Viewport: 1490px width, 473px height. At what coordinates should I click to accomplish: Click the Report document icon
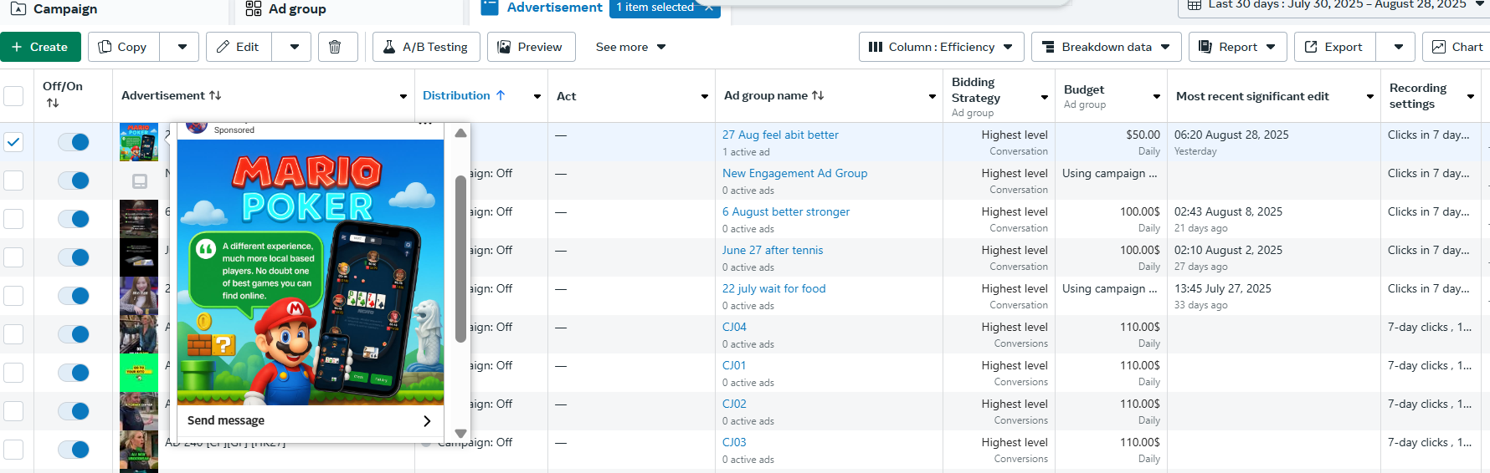[x=1205, y=47]
